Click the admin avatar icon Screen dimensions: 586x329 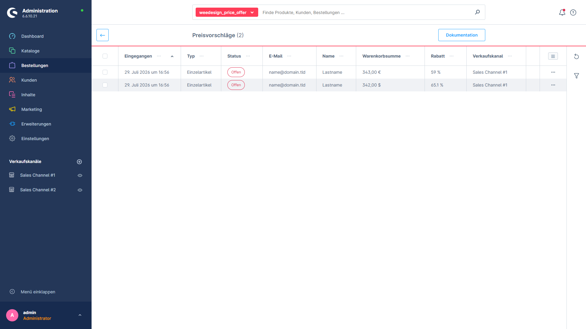[x=12, y=315]
